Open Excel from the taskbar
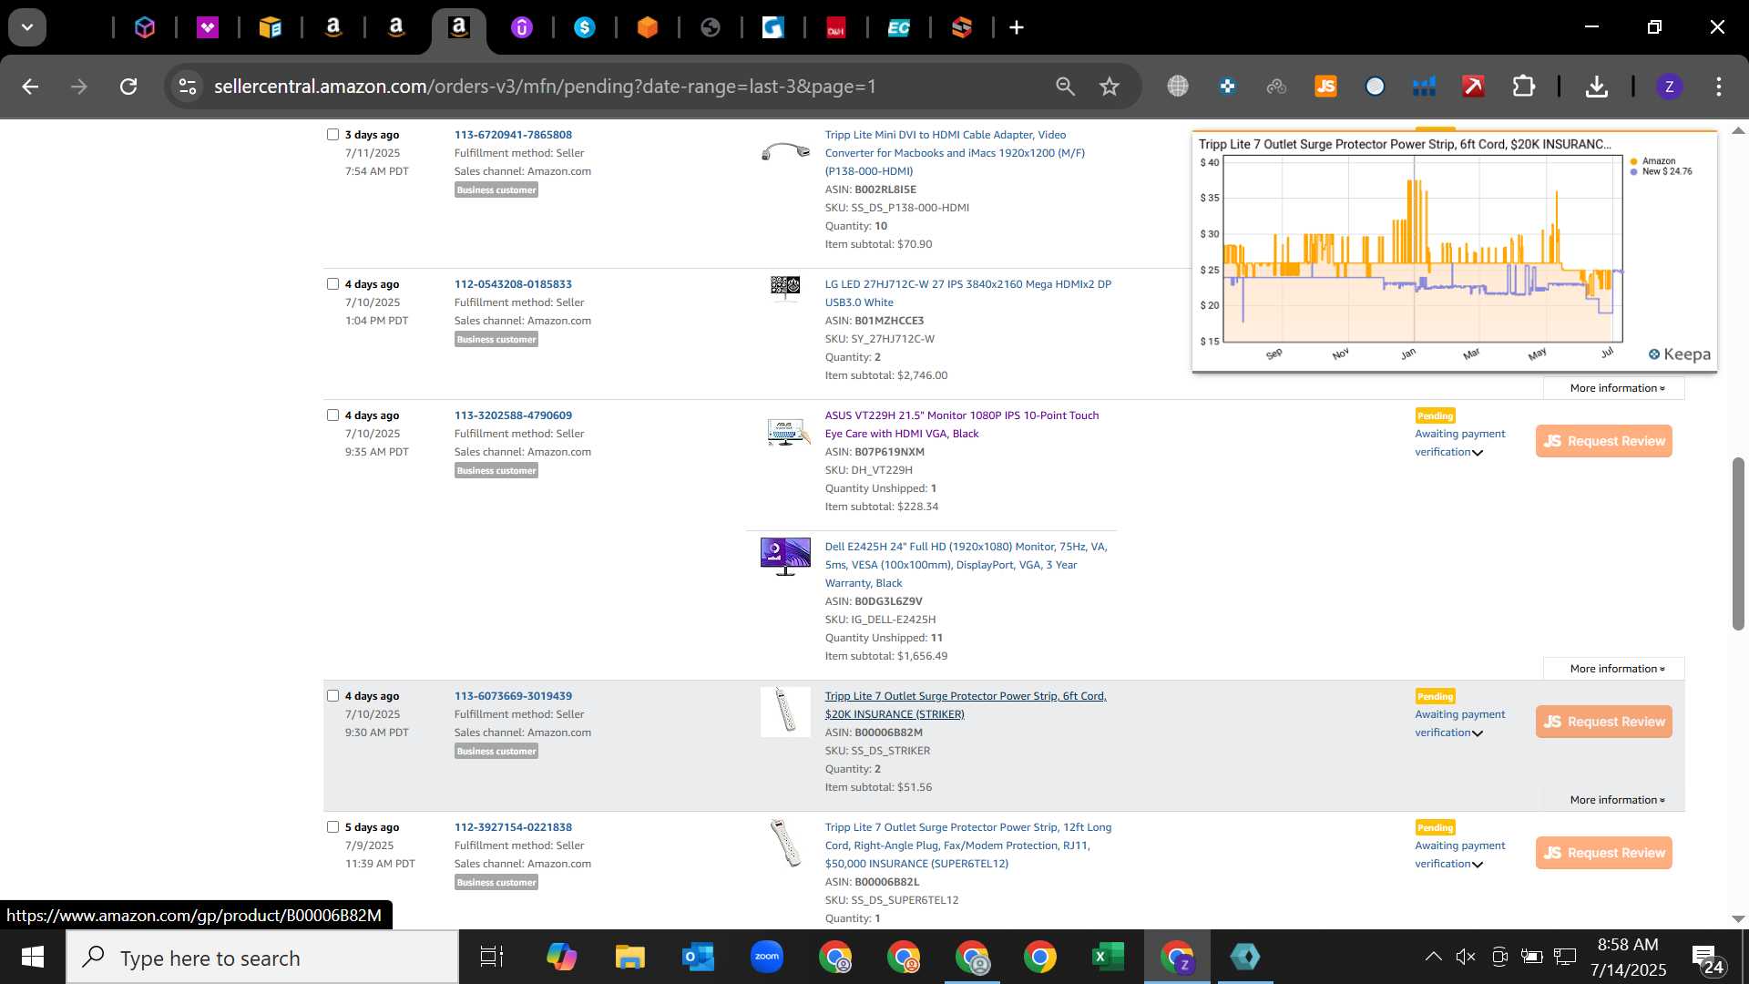The width and height of the screenshot is (1749, 984). tap(1108, 957)
